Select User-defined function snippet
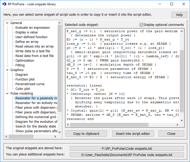This screenshot has width=190, height=162. [31, 37]
